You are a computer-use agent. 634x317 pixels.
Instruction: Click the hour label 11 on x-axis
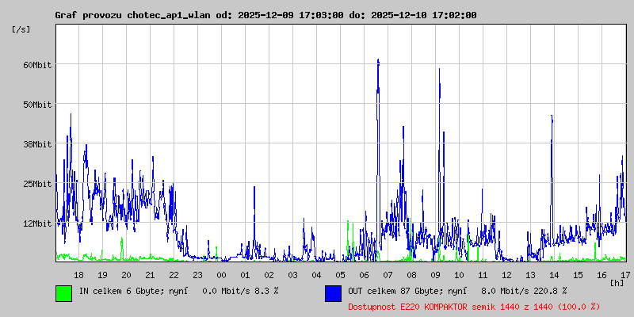(x=483, y=275)
